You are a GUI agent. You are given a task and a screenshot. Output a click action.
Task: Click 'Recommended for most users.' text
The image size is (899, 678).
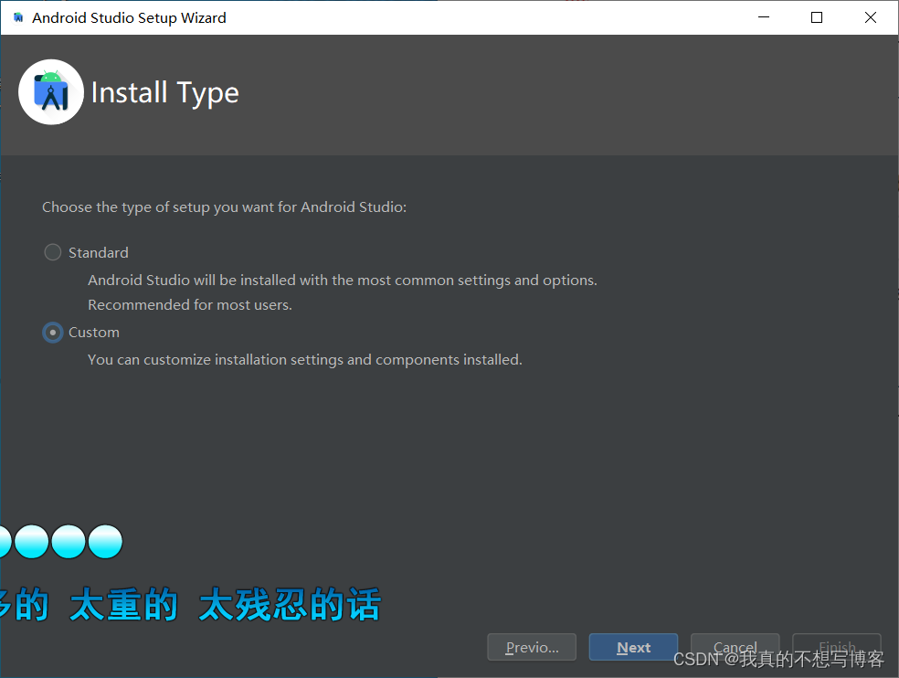coord(190,304)
